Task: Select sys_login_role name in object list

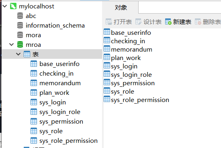Action: pyautogui.click(x=131, y=75)
